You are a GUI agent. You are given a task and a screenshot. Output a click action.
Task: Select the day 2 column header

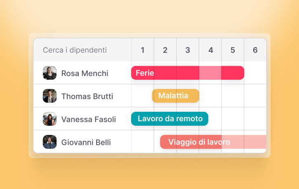[165, 50]
